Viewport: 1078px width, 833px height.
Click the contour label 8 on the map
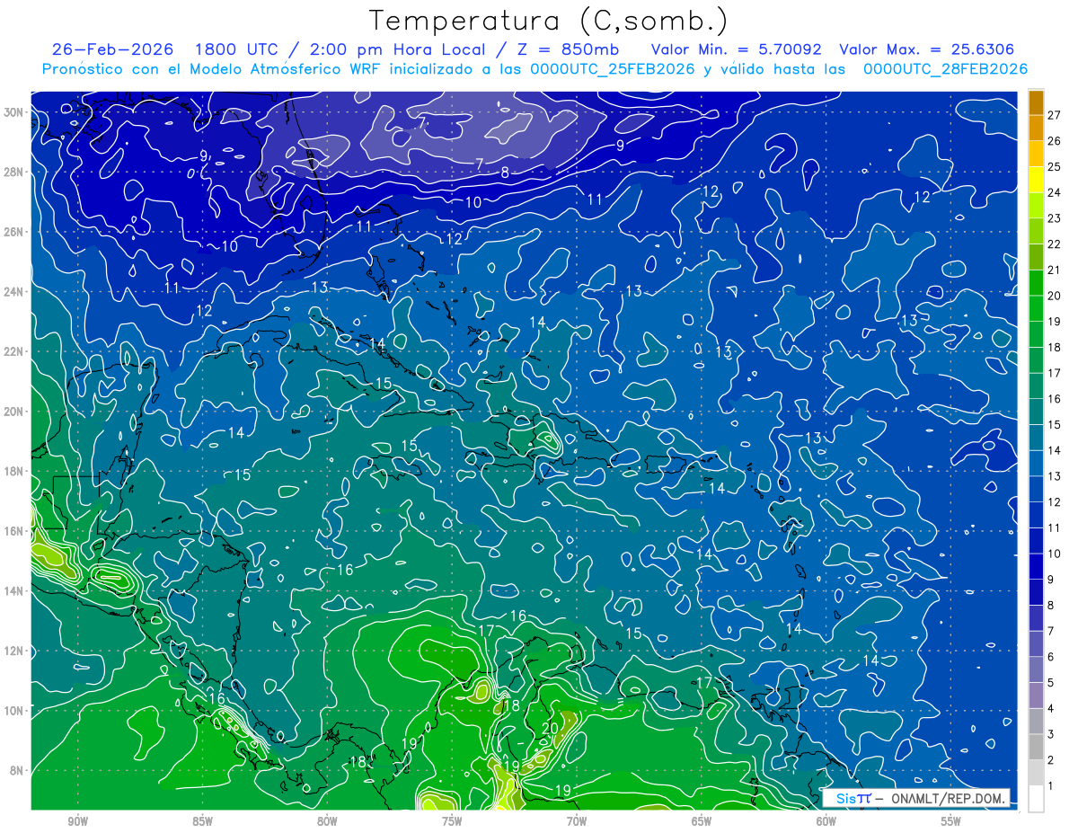(505, 173)
